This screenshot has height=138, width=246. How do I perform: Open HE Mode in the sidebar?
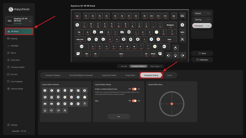[x=19, y=31]
